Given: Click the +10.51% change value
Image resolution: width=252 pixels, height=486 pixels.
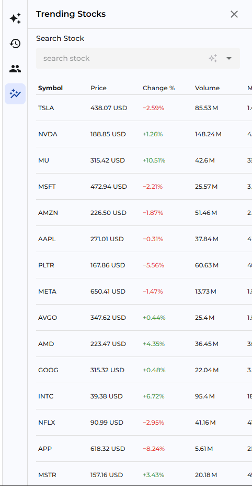Looking at the screenshot, I should [154, 160].
